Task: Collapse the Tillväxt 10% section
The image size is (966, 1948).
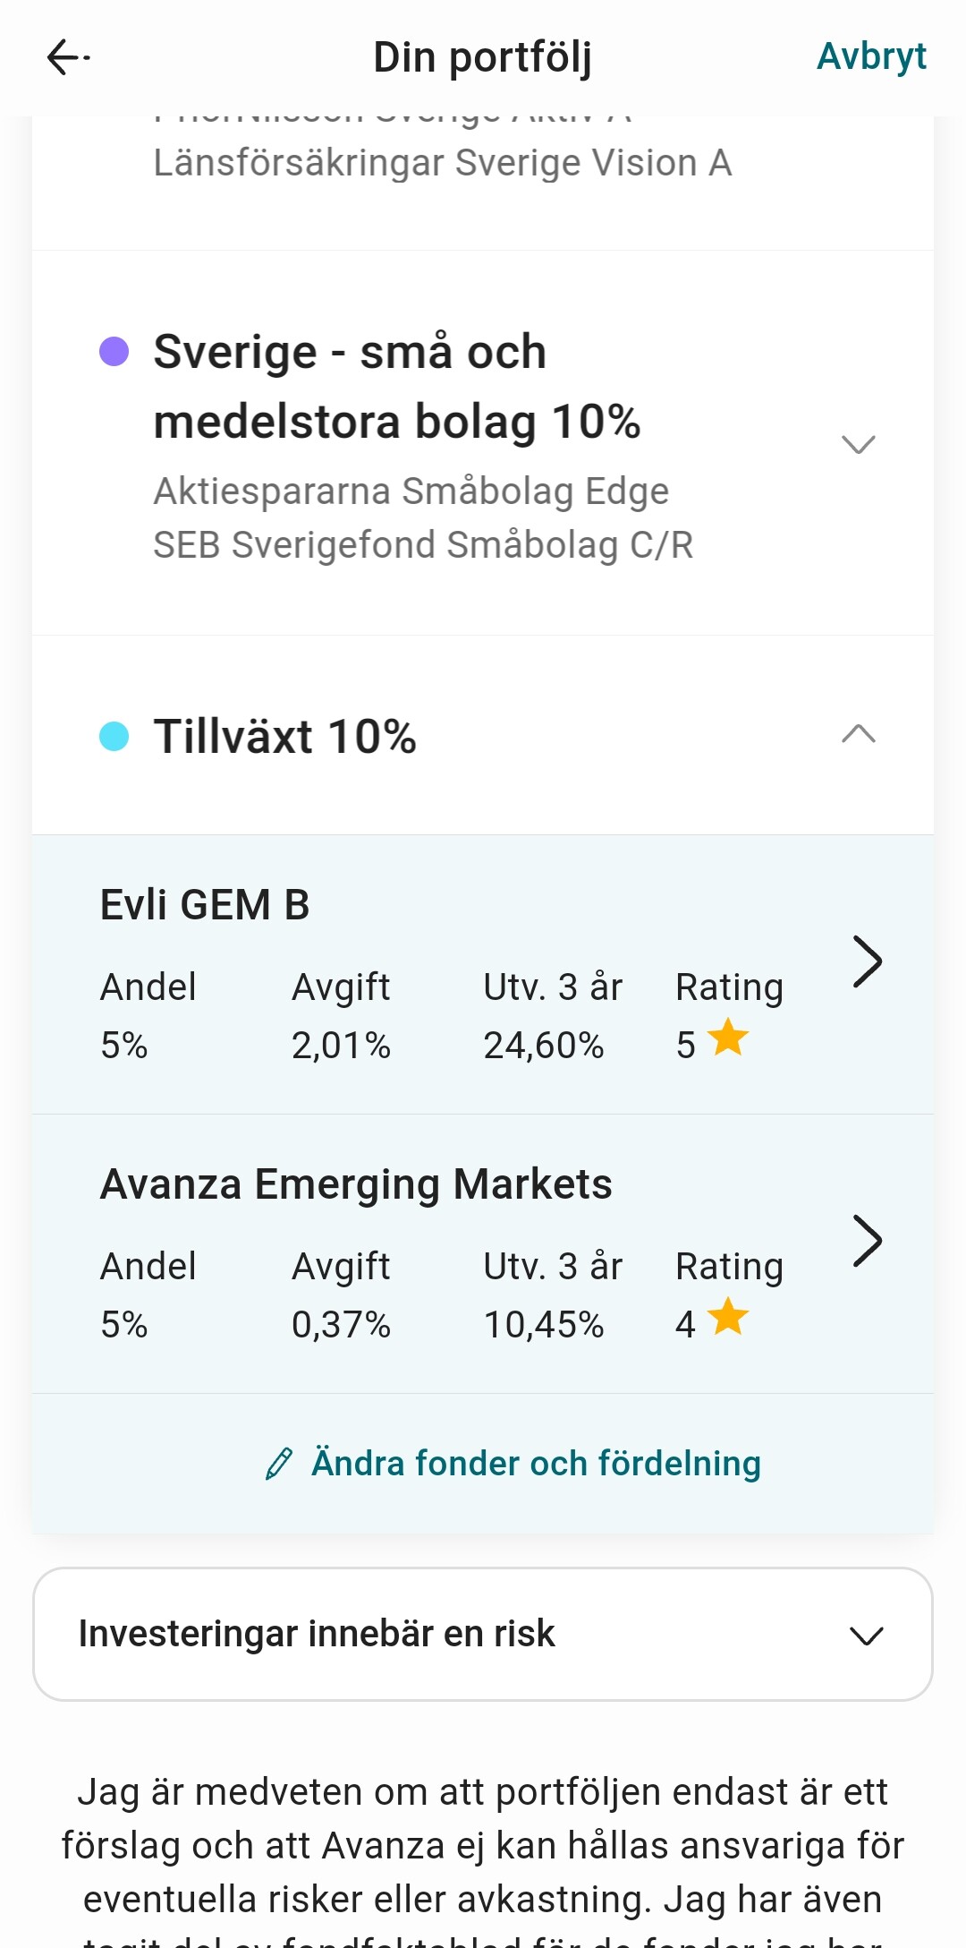Action: (x=858, y=735)
